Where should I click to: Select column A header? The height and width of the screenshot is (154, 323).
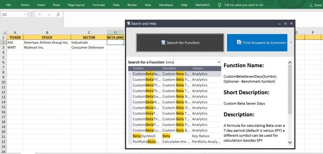point(15,32)
